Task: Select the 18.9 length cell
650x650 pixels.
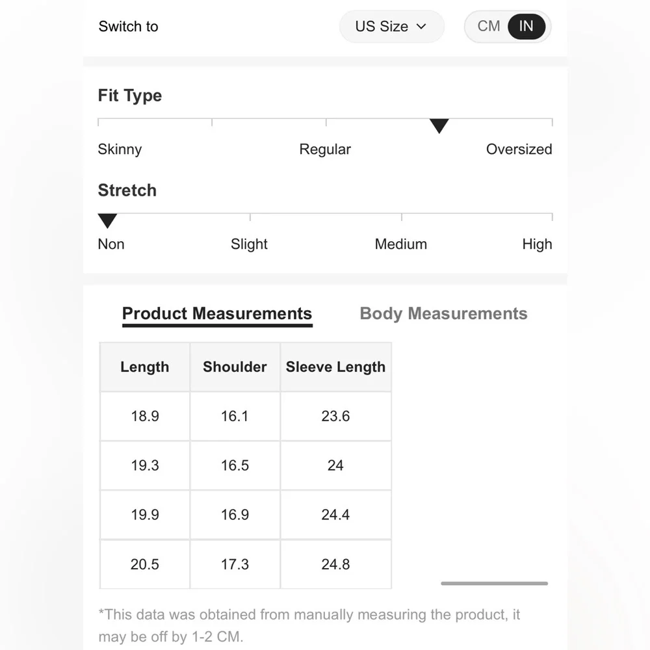Action: [x=145, y=417]
